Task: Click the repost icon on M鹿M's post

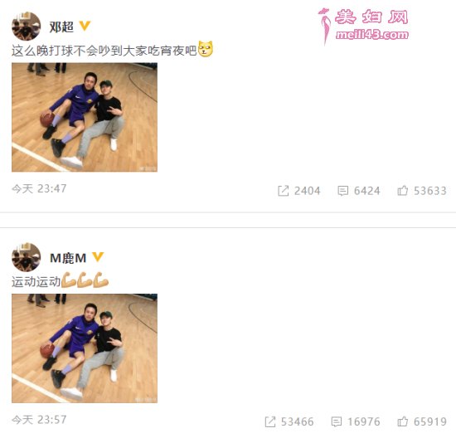Action: [270, 421]
